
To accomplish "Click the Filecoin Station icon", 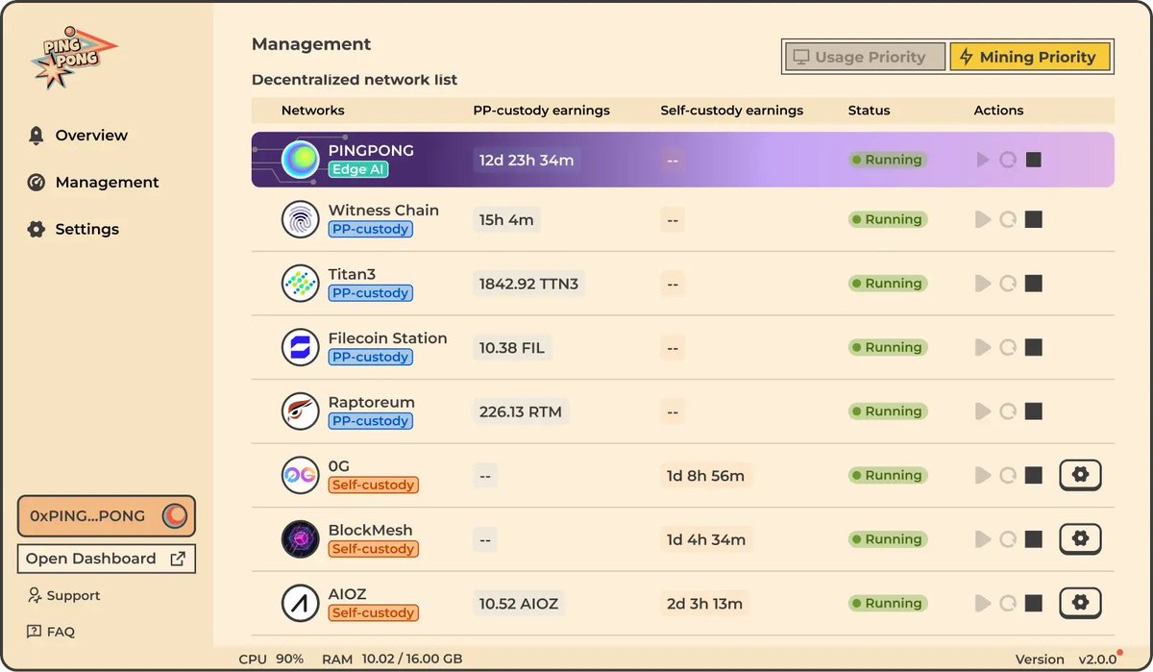I will click(x=301, y=347).
